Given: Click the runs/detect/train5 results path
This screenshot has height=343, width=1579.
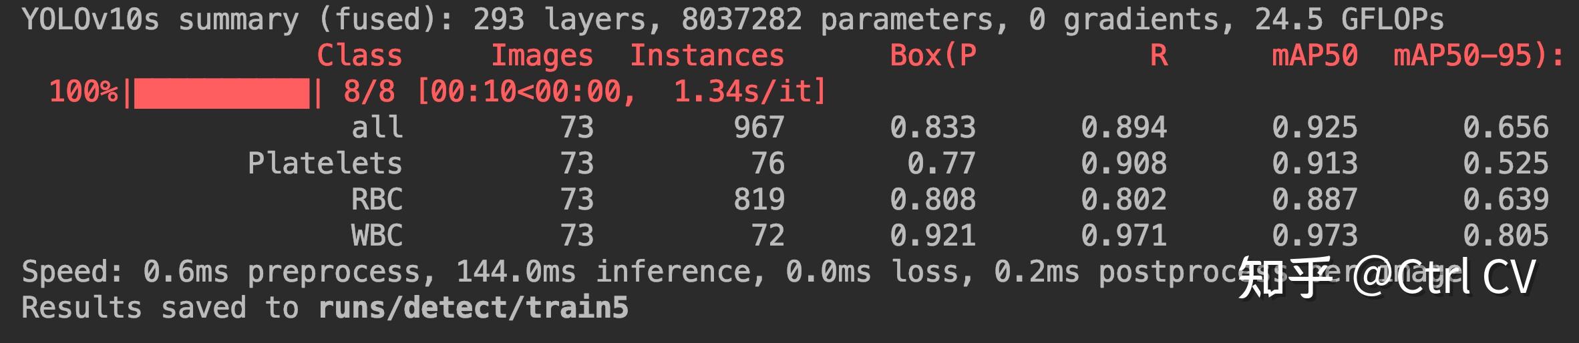Looking at the screenshot, I should pyautogui.click(x=473, y=308).
